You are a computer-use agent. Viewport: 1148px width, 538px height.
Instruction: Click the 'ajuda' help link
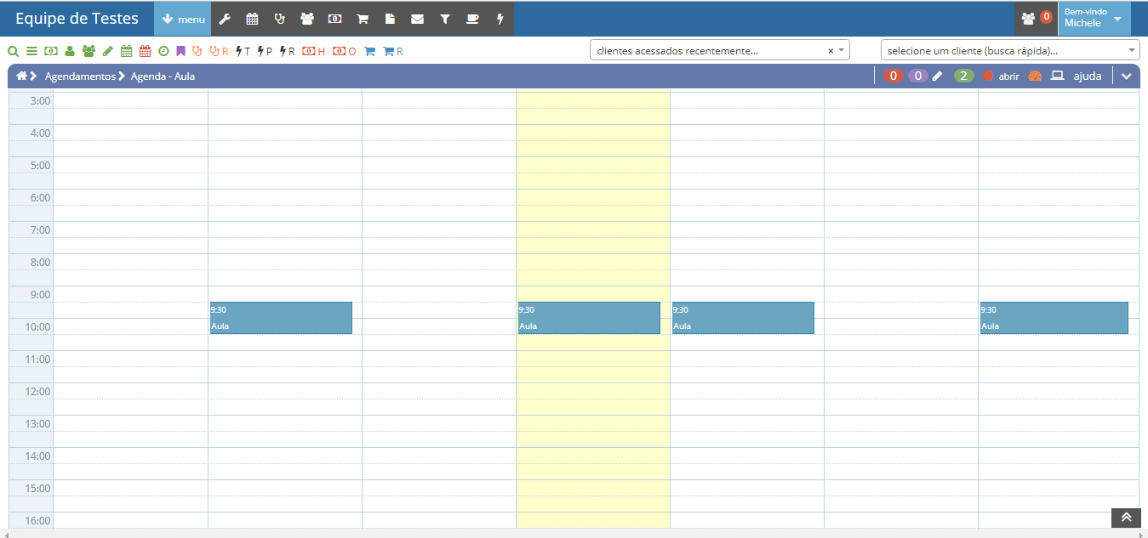coord(1087,76)
